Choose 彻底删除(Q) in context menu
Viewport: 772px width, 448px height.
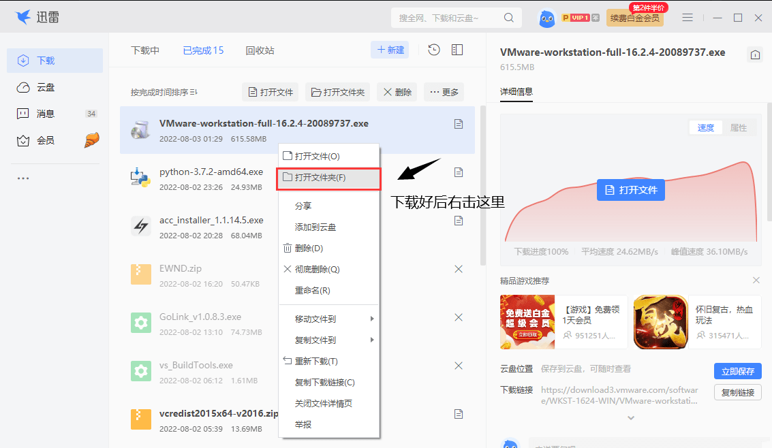click(329, 269)
